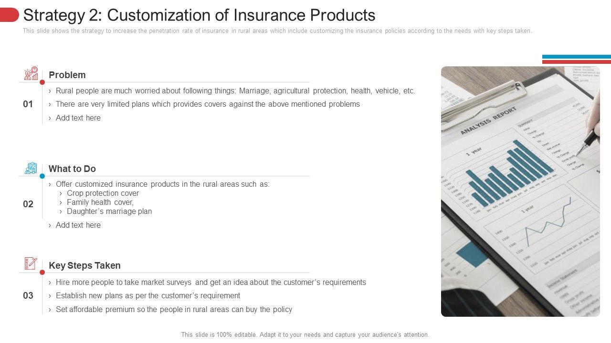Click the 02 step number
This screenshot has height=343, width=611.
(x=28, y=204)
